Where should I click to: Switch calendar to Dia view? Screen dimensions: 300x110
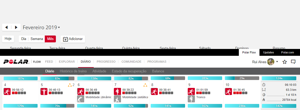point(24,39)
